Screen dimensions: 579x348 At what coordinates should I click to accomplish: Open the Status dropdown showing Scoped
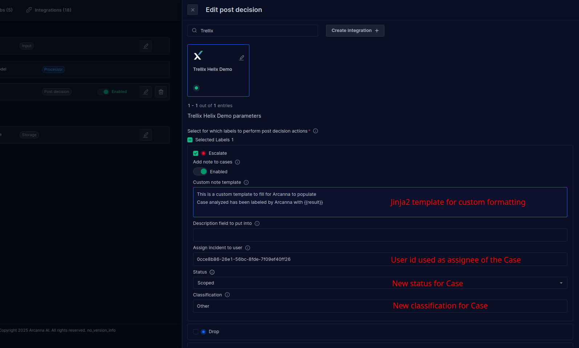pyautogui.click(x=380, y=283)
